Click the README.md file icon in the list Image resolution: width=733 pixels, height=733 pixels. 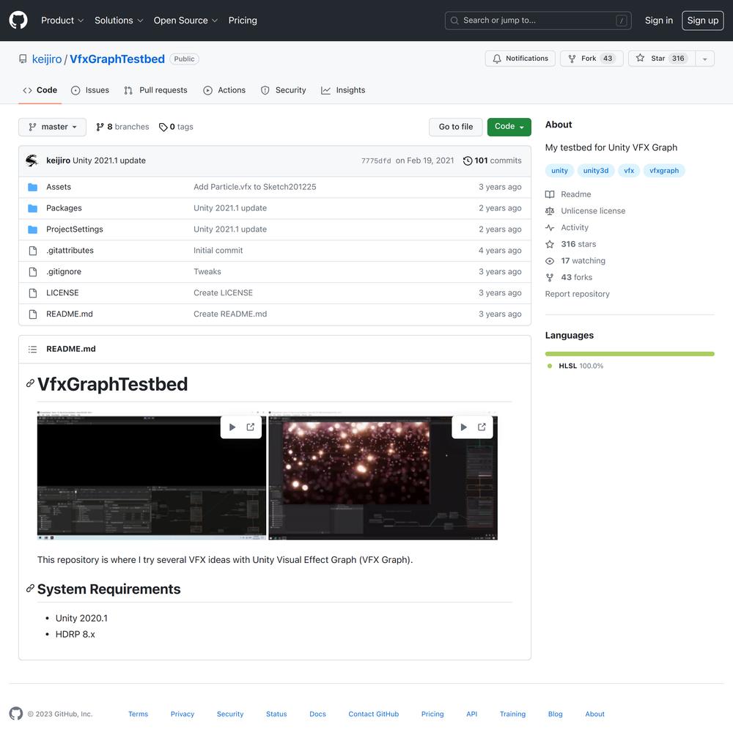coord(33,314)
